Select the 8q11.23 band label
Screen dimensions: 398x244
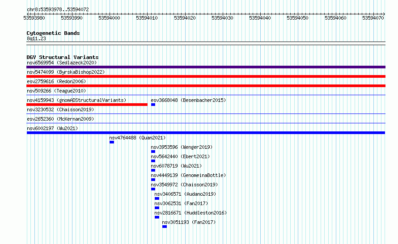coord(36,38)
